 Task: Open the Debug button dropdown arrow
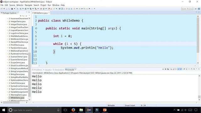[x=23, y=9]
